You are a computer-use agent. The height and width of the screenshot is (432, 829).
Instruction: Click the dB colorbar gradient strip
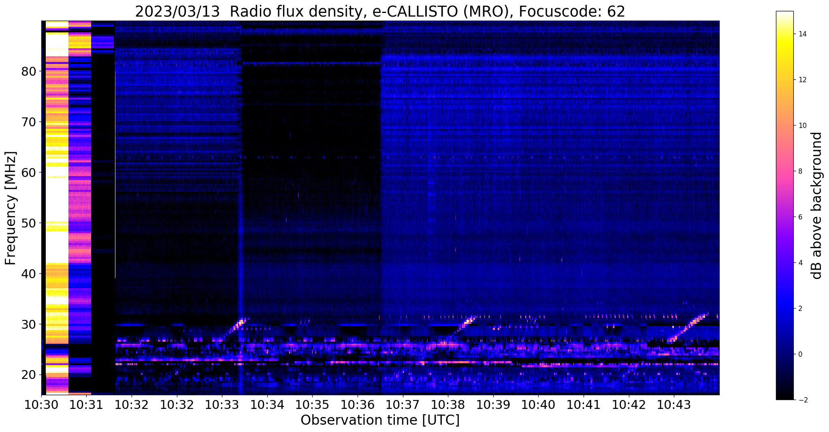click(x=784, y=206)
